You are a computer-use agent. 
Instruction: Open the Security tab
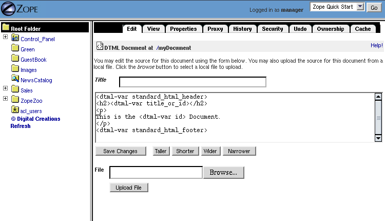pos(272,29)
